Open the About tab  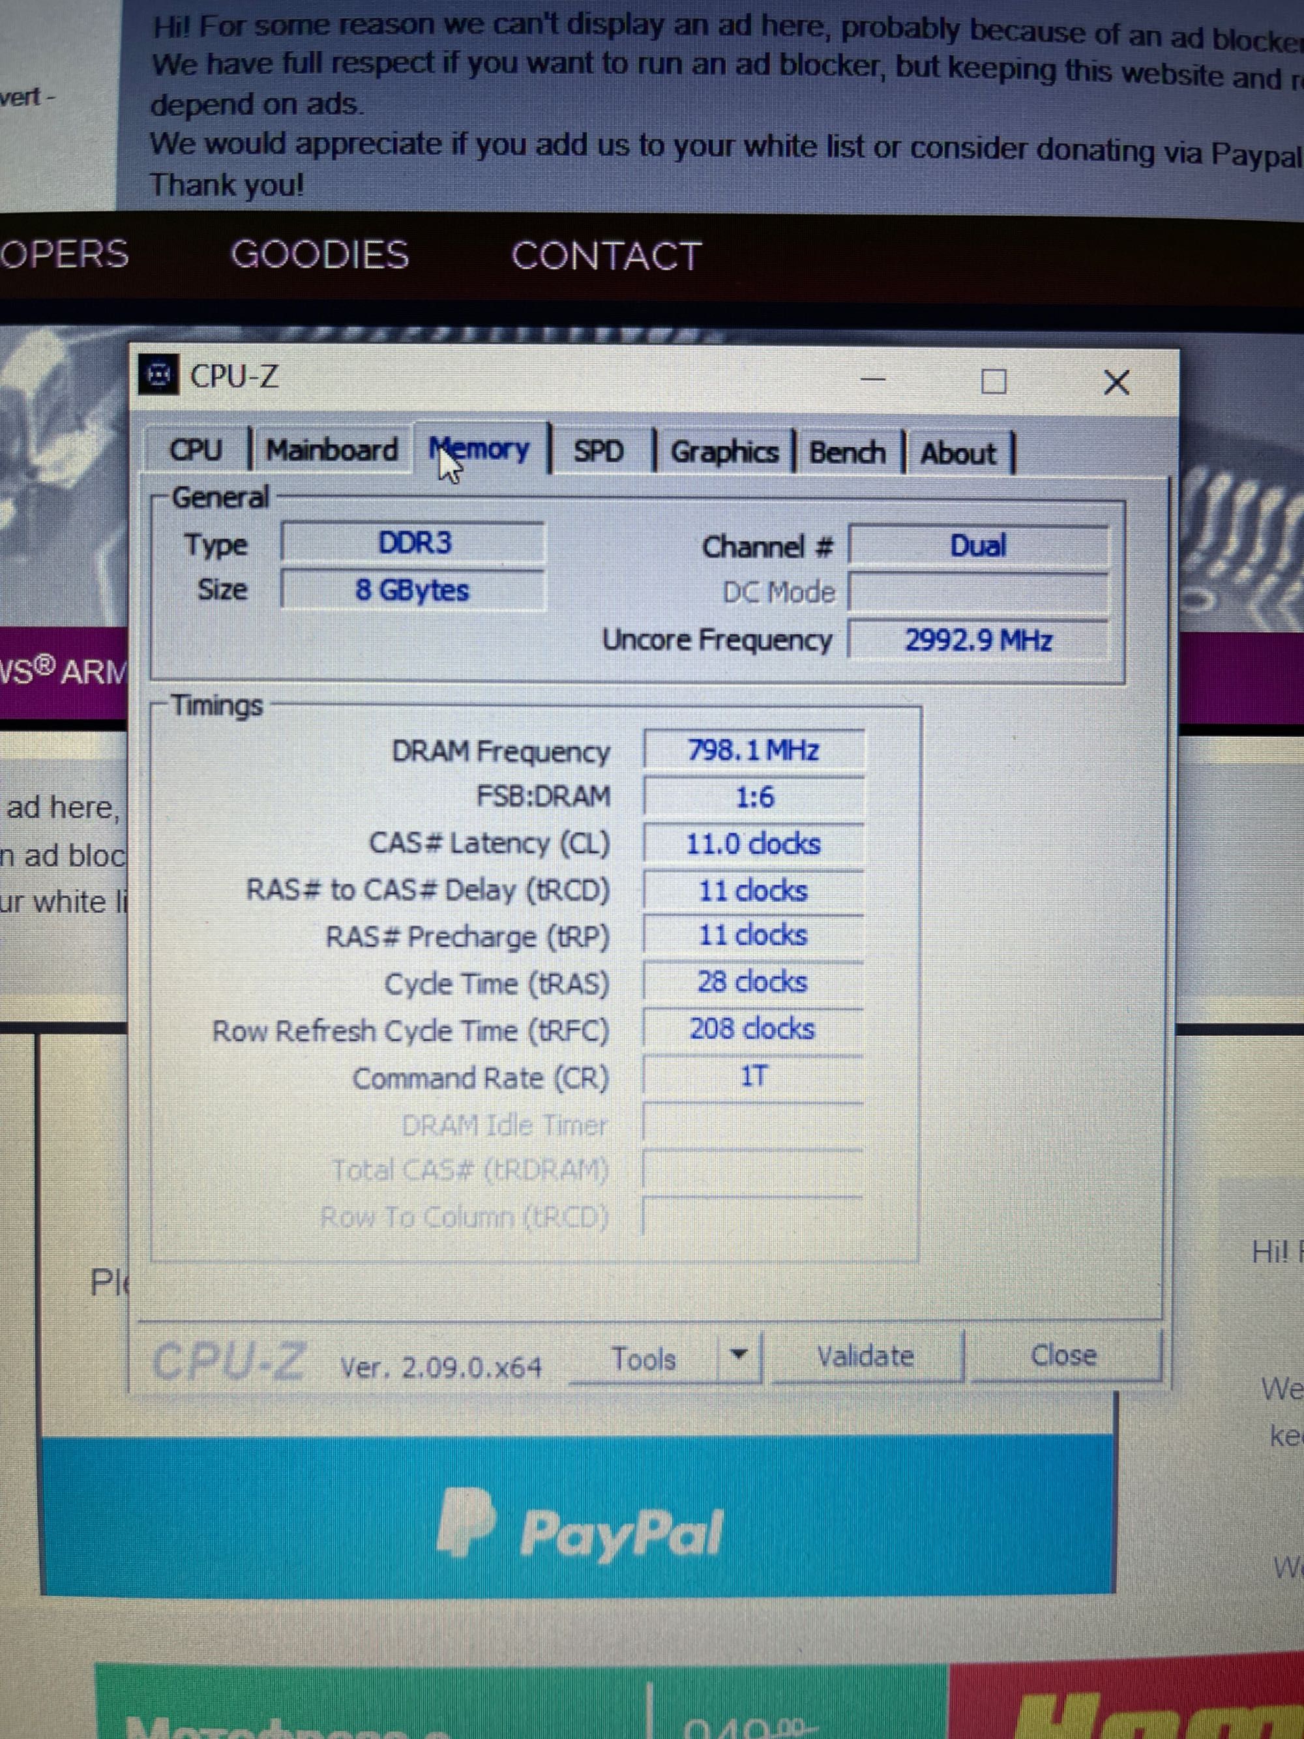pos(958,454)
